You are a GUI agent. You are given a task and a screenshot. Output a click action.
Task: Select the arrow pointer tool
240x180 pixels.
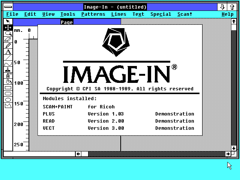pos(8,22)
